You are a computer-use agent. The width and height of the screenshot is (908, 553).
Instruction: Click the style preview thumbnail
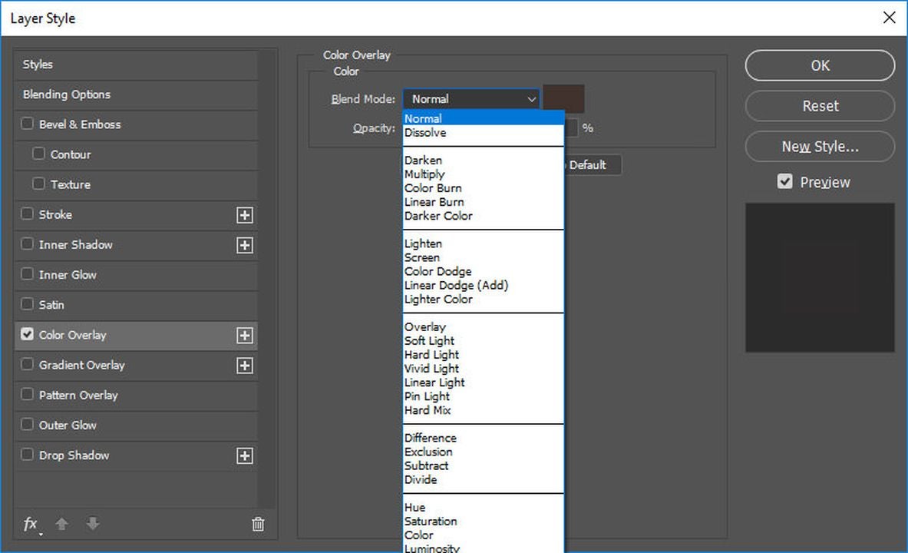[819, 277]
